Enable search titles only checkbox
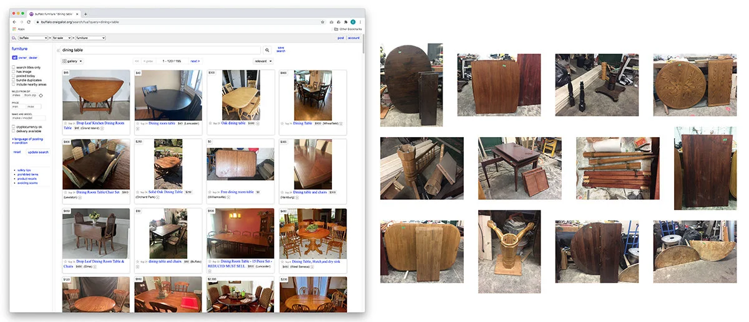 [14, 67]
